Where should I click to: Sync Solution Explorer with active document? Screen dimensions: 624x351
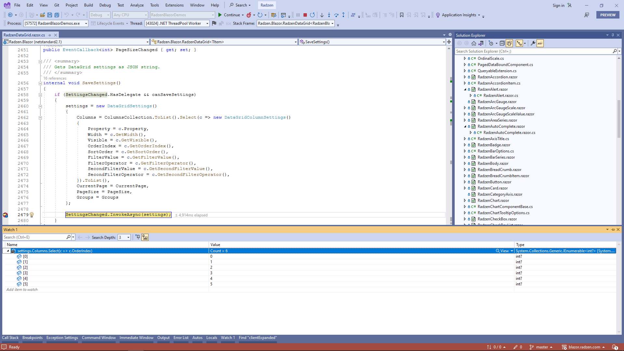pos(481,43)
